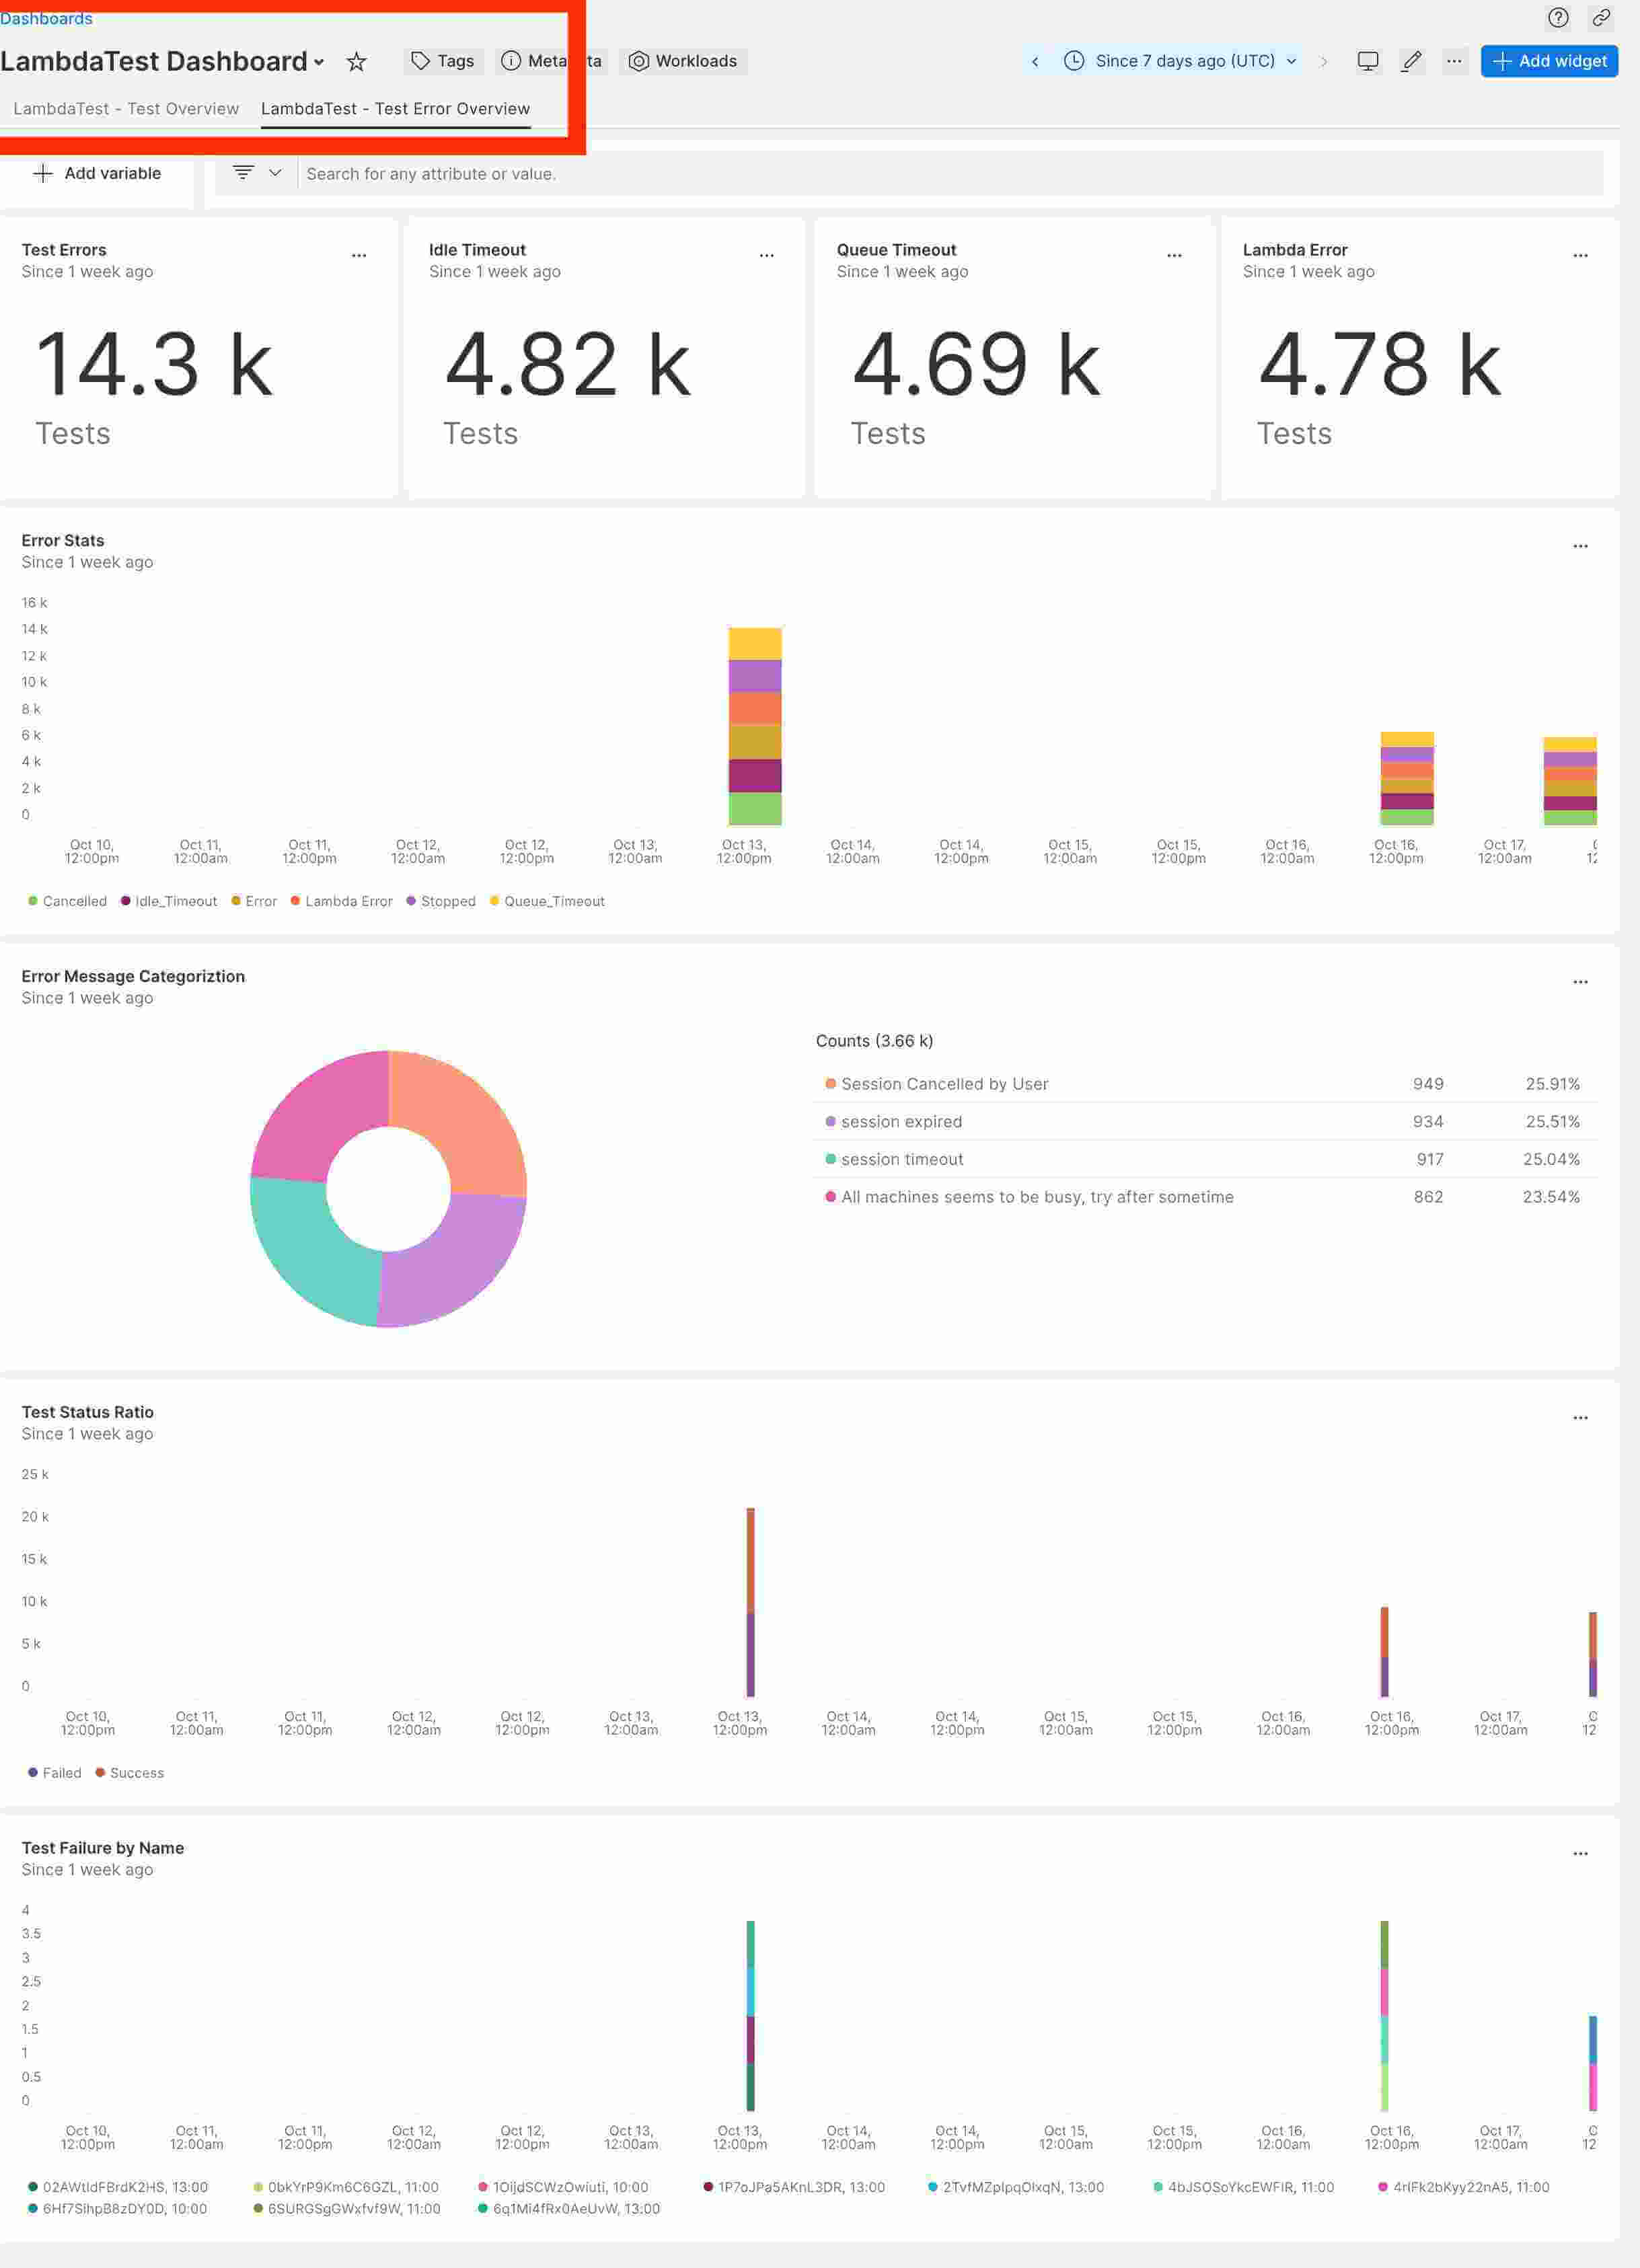The width and height of the screenshot is (1640, 2268).
Task: Click the 14.3 k Test Errors value
Action: click(x=153, y=365)
